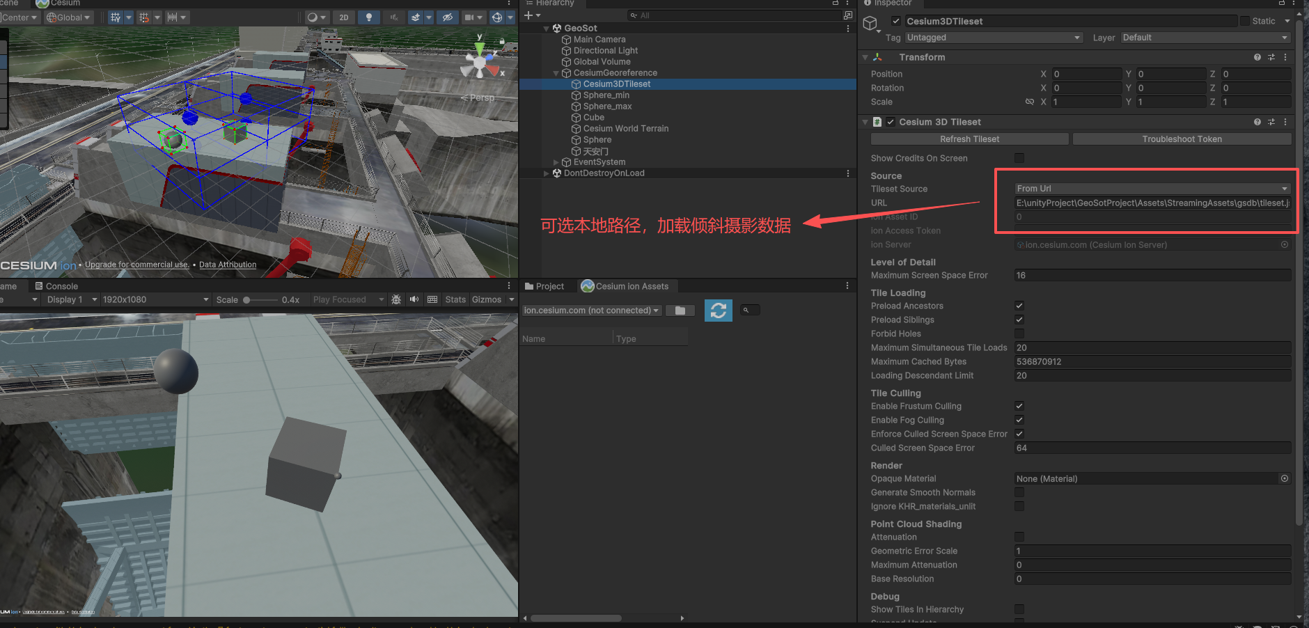This screenshot has width=1309, height=628.
Task: Toggle the scene gizmos globe icon
Action: [497, 17]
